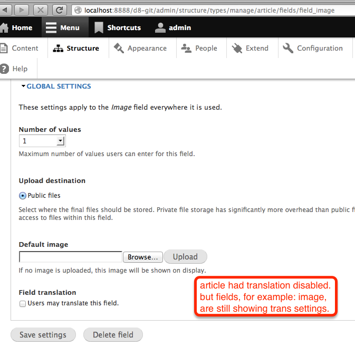
Task: Click the Appearance paintbrush icon
Action: [x=119, y=48]
